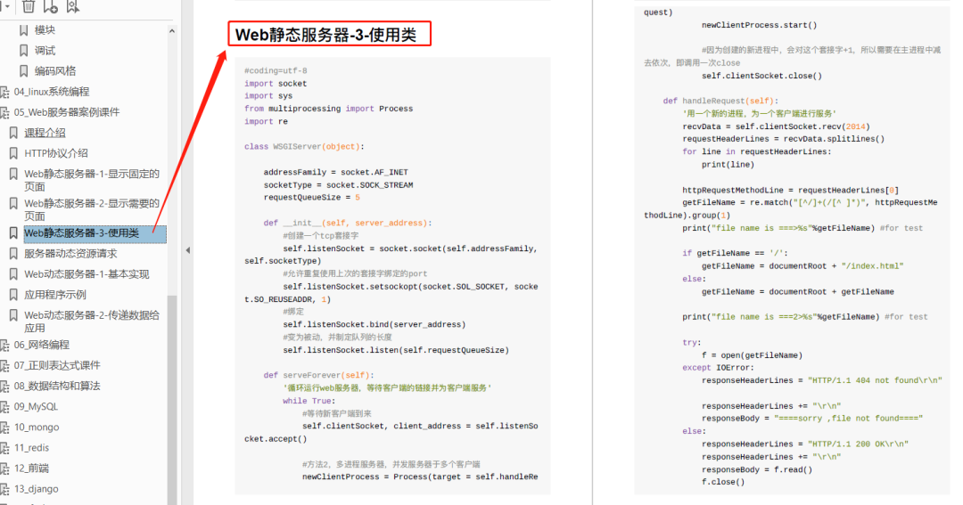
Task: Click bookmark icon of Web动态服务器-2-传递数据给应用
Action: [13, 315]
